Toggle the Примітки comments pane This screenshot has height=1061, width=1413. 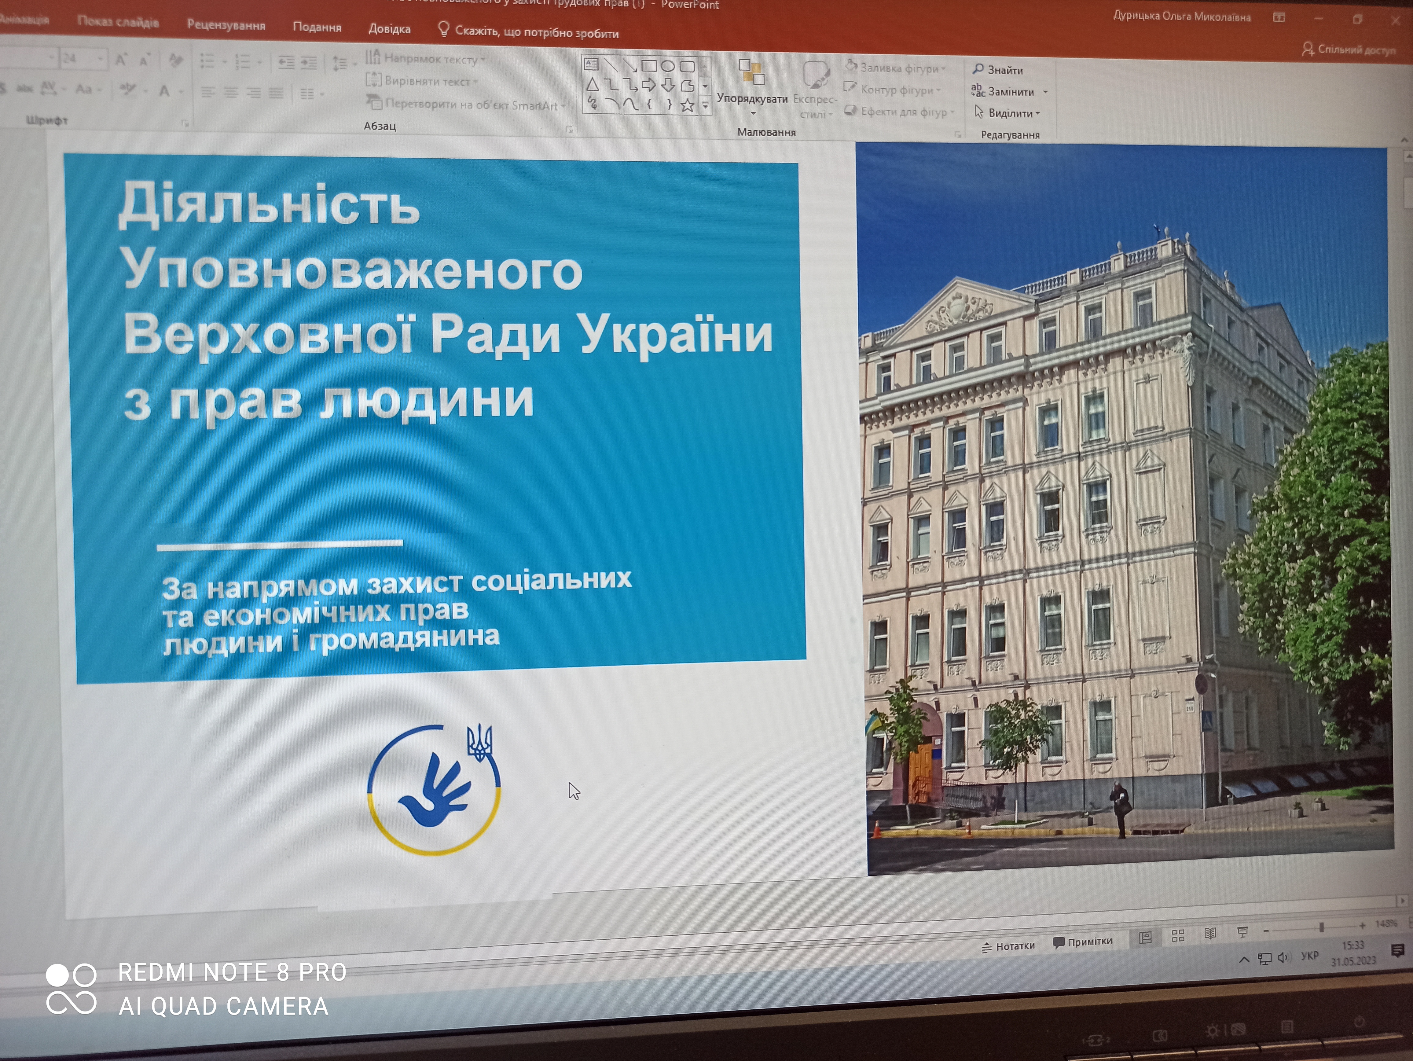(x=1083, y=942)
